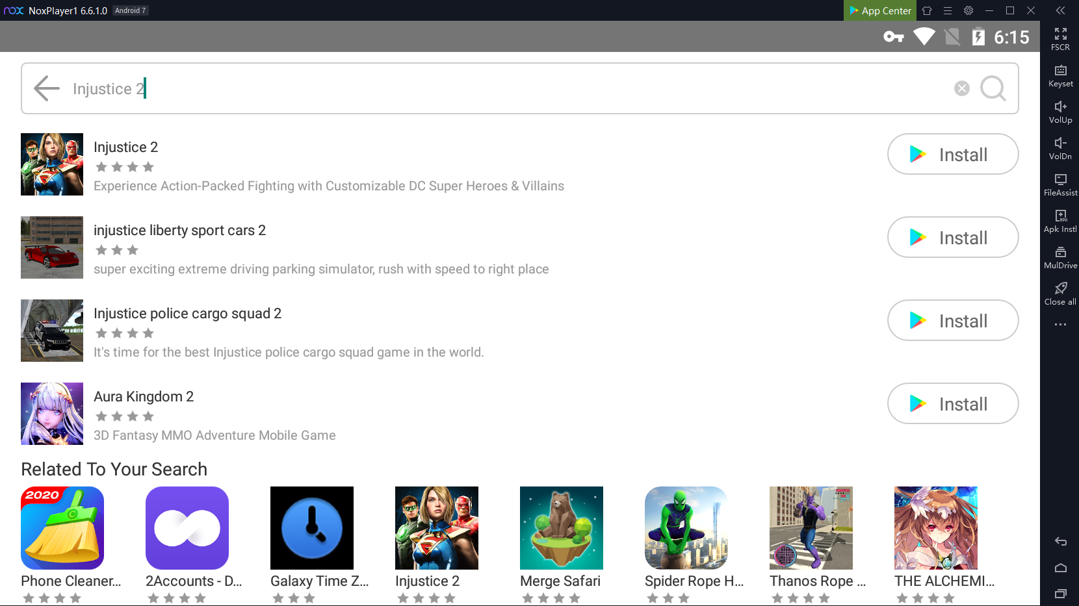1079x606 pixels.
Task: Open App Center
Action: click(880, 10)
